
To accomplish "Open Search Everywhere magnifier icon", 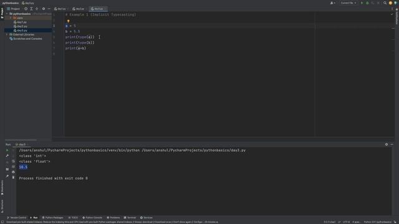I will click(385, 3).
